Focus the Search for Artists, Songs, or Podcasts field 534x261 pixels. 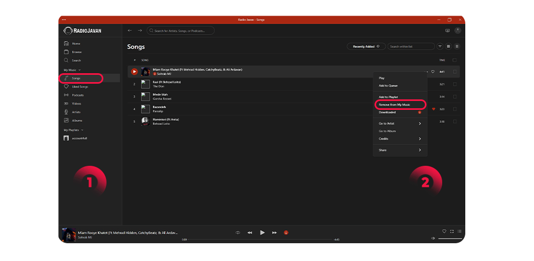[x=180, y=30]
